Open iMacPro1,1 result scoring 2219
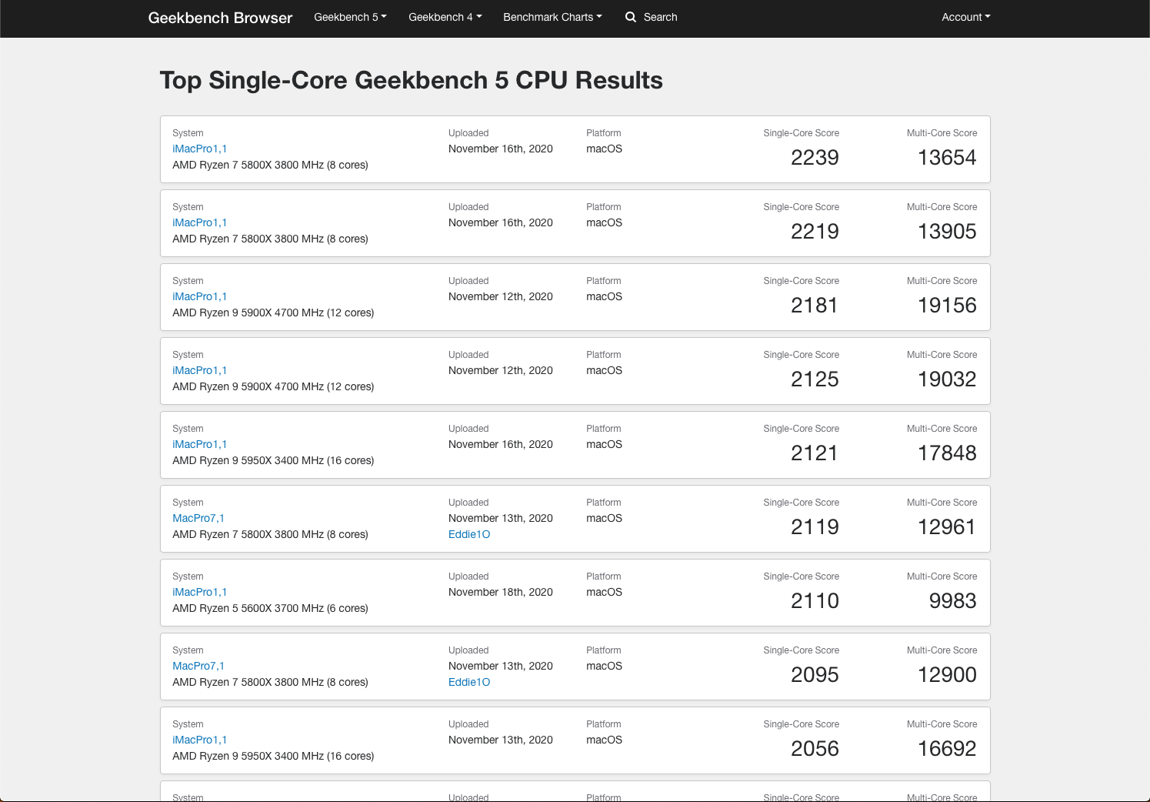1150x802 pixels. point(199,222)
